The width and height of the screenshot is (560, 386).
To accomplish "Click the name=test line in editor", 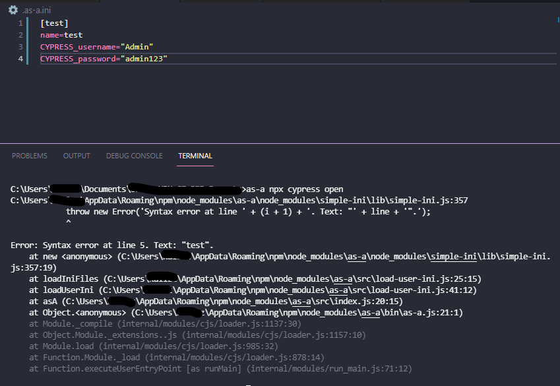I will click(61, 35).
